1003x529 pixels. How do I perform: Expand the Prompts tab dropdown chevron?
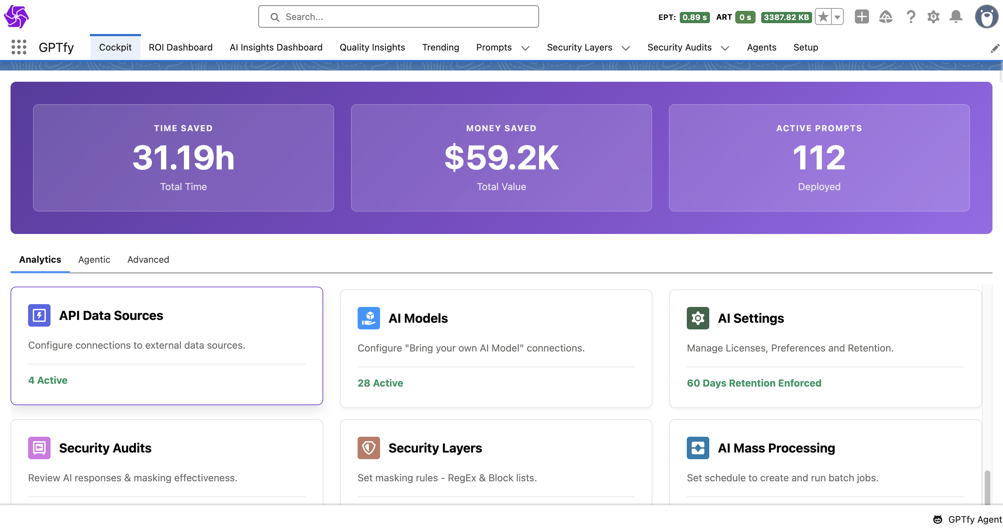525,48
